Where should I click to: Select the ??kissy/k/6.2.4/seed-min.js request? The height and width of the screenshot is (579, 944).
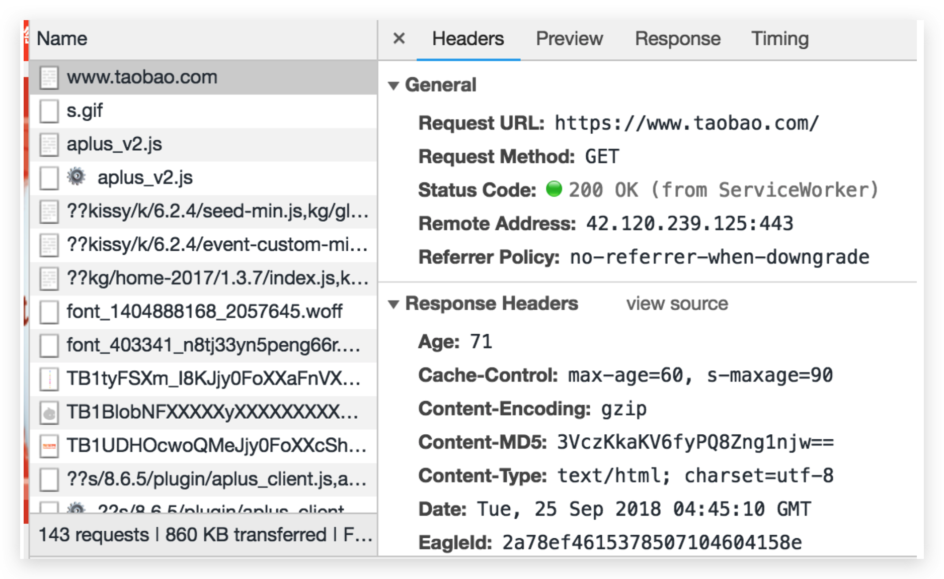click(203, 212)
